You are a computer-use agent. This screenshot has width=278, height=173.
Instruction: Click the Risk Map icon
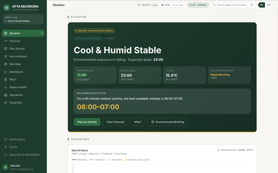pyautogui.click(x=6, y=64)
